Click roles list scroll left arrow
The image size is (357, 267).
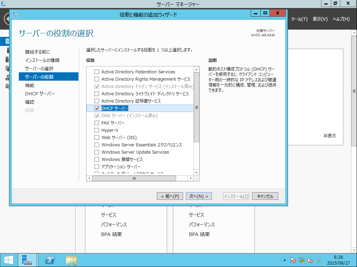click(90, 178)
